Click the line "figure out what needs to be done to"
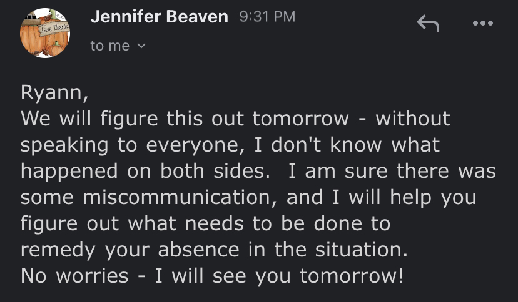This screenshot has height=302, width=518. coord(205,224)
